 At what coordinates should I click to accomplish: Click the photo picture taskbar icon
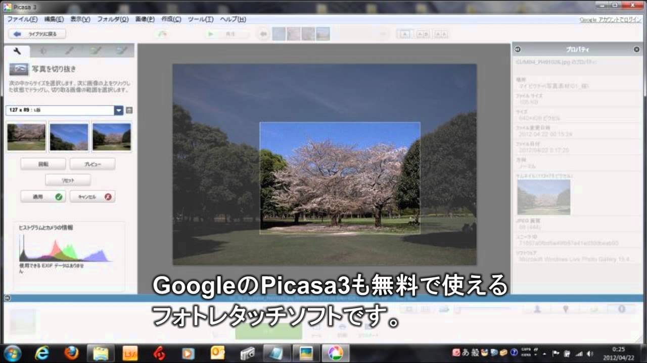[x=306, y=353]
